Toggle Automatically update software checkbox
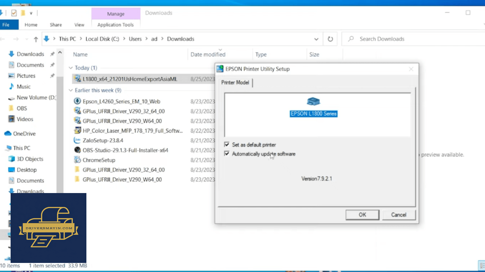This screenshot has width=485, height=272. 227,154
